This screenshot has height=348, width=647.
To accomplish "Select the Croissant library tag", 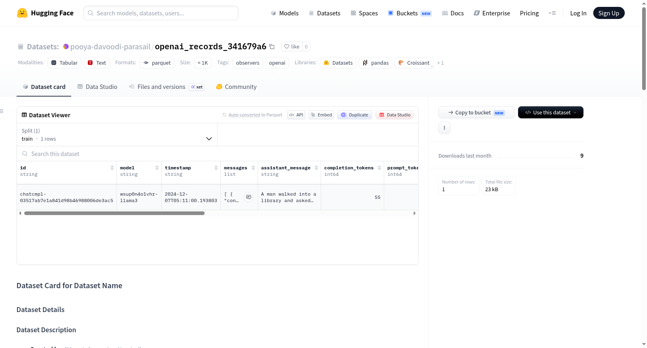I will click(414, 63).
